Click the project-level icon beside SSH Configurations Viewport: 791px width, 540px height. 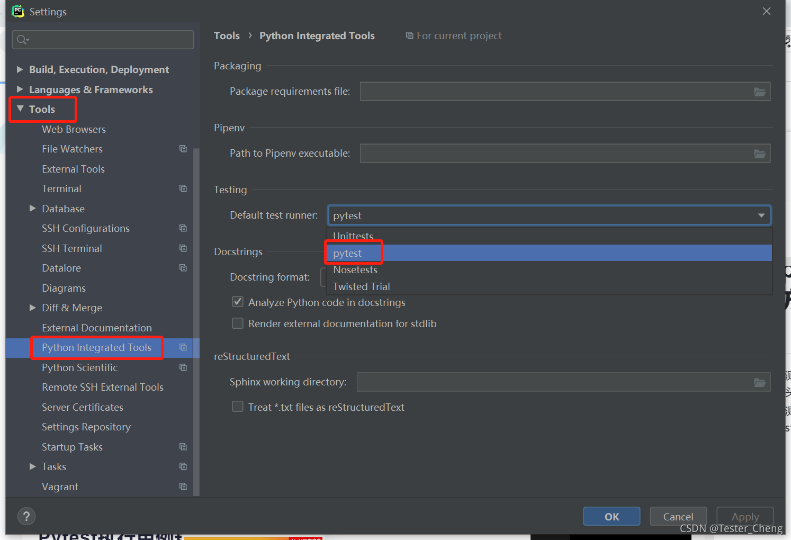click(183, 228)
